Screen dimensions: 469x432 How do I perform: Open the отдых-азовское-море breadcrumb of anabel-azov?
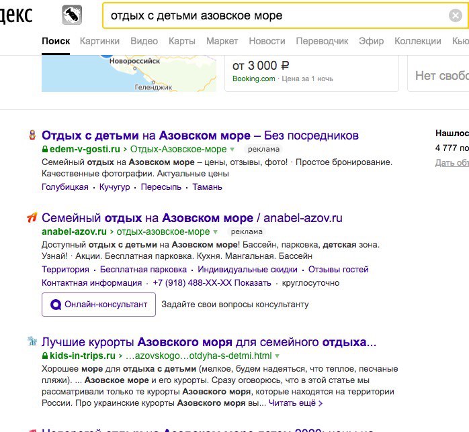[x=163, y=231]
